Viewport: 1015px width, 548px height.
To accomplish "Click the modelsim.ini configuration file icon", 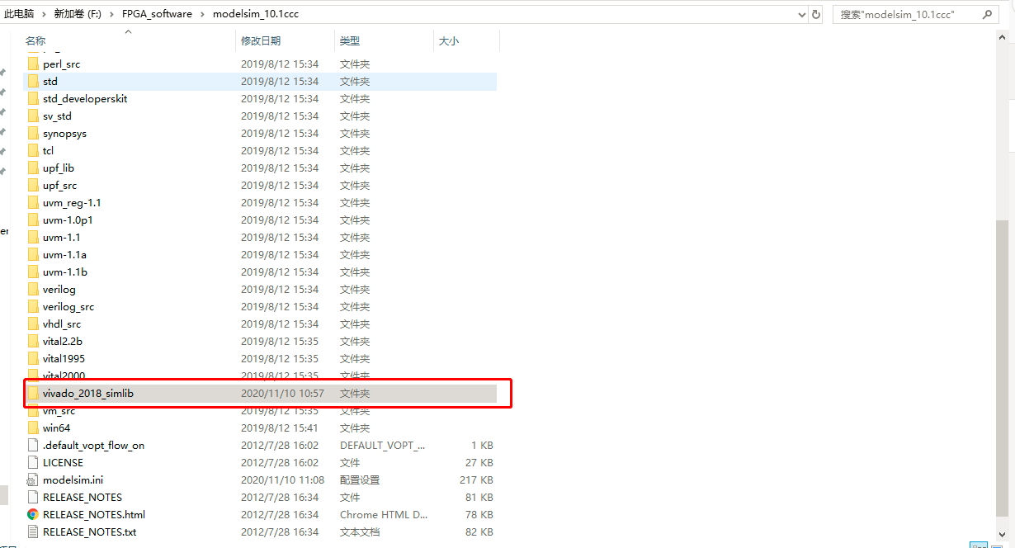I will coord(34,479).
